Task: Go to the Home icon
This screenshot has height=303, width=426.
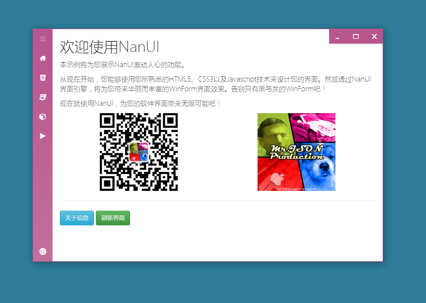Action: point(43,58)
